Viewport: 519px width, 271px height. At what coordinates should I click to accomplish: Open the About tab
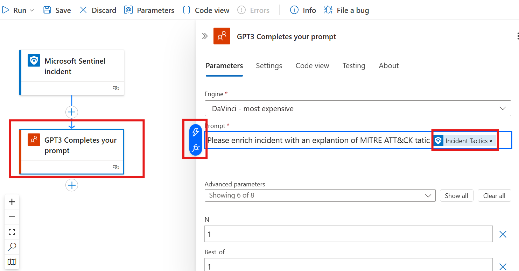[x=389, y=66]
